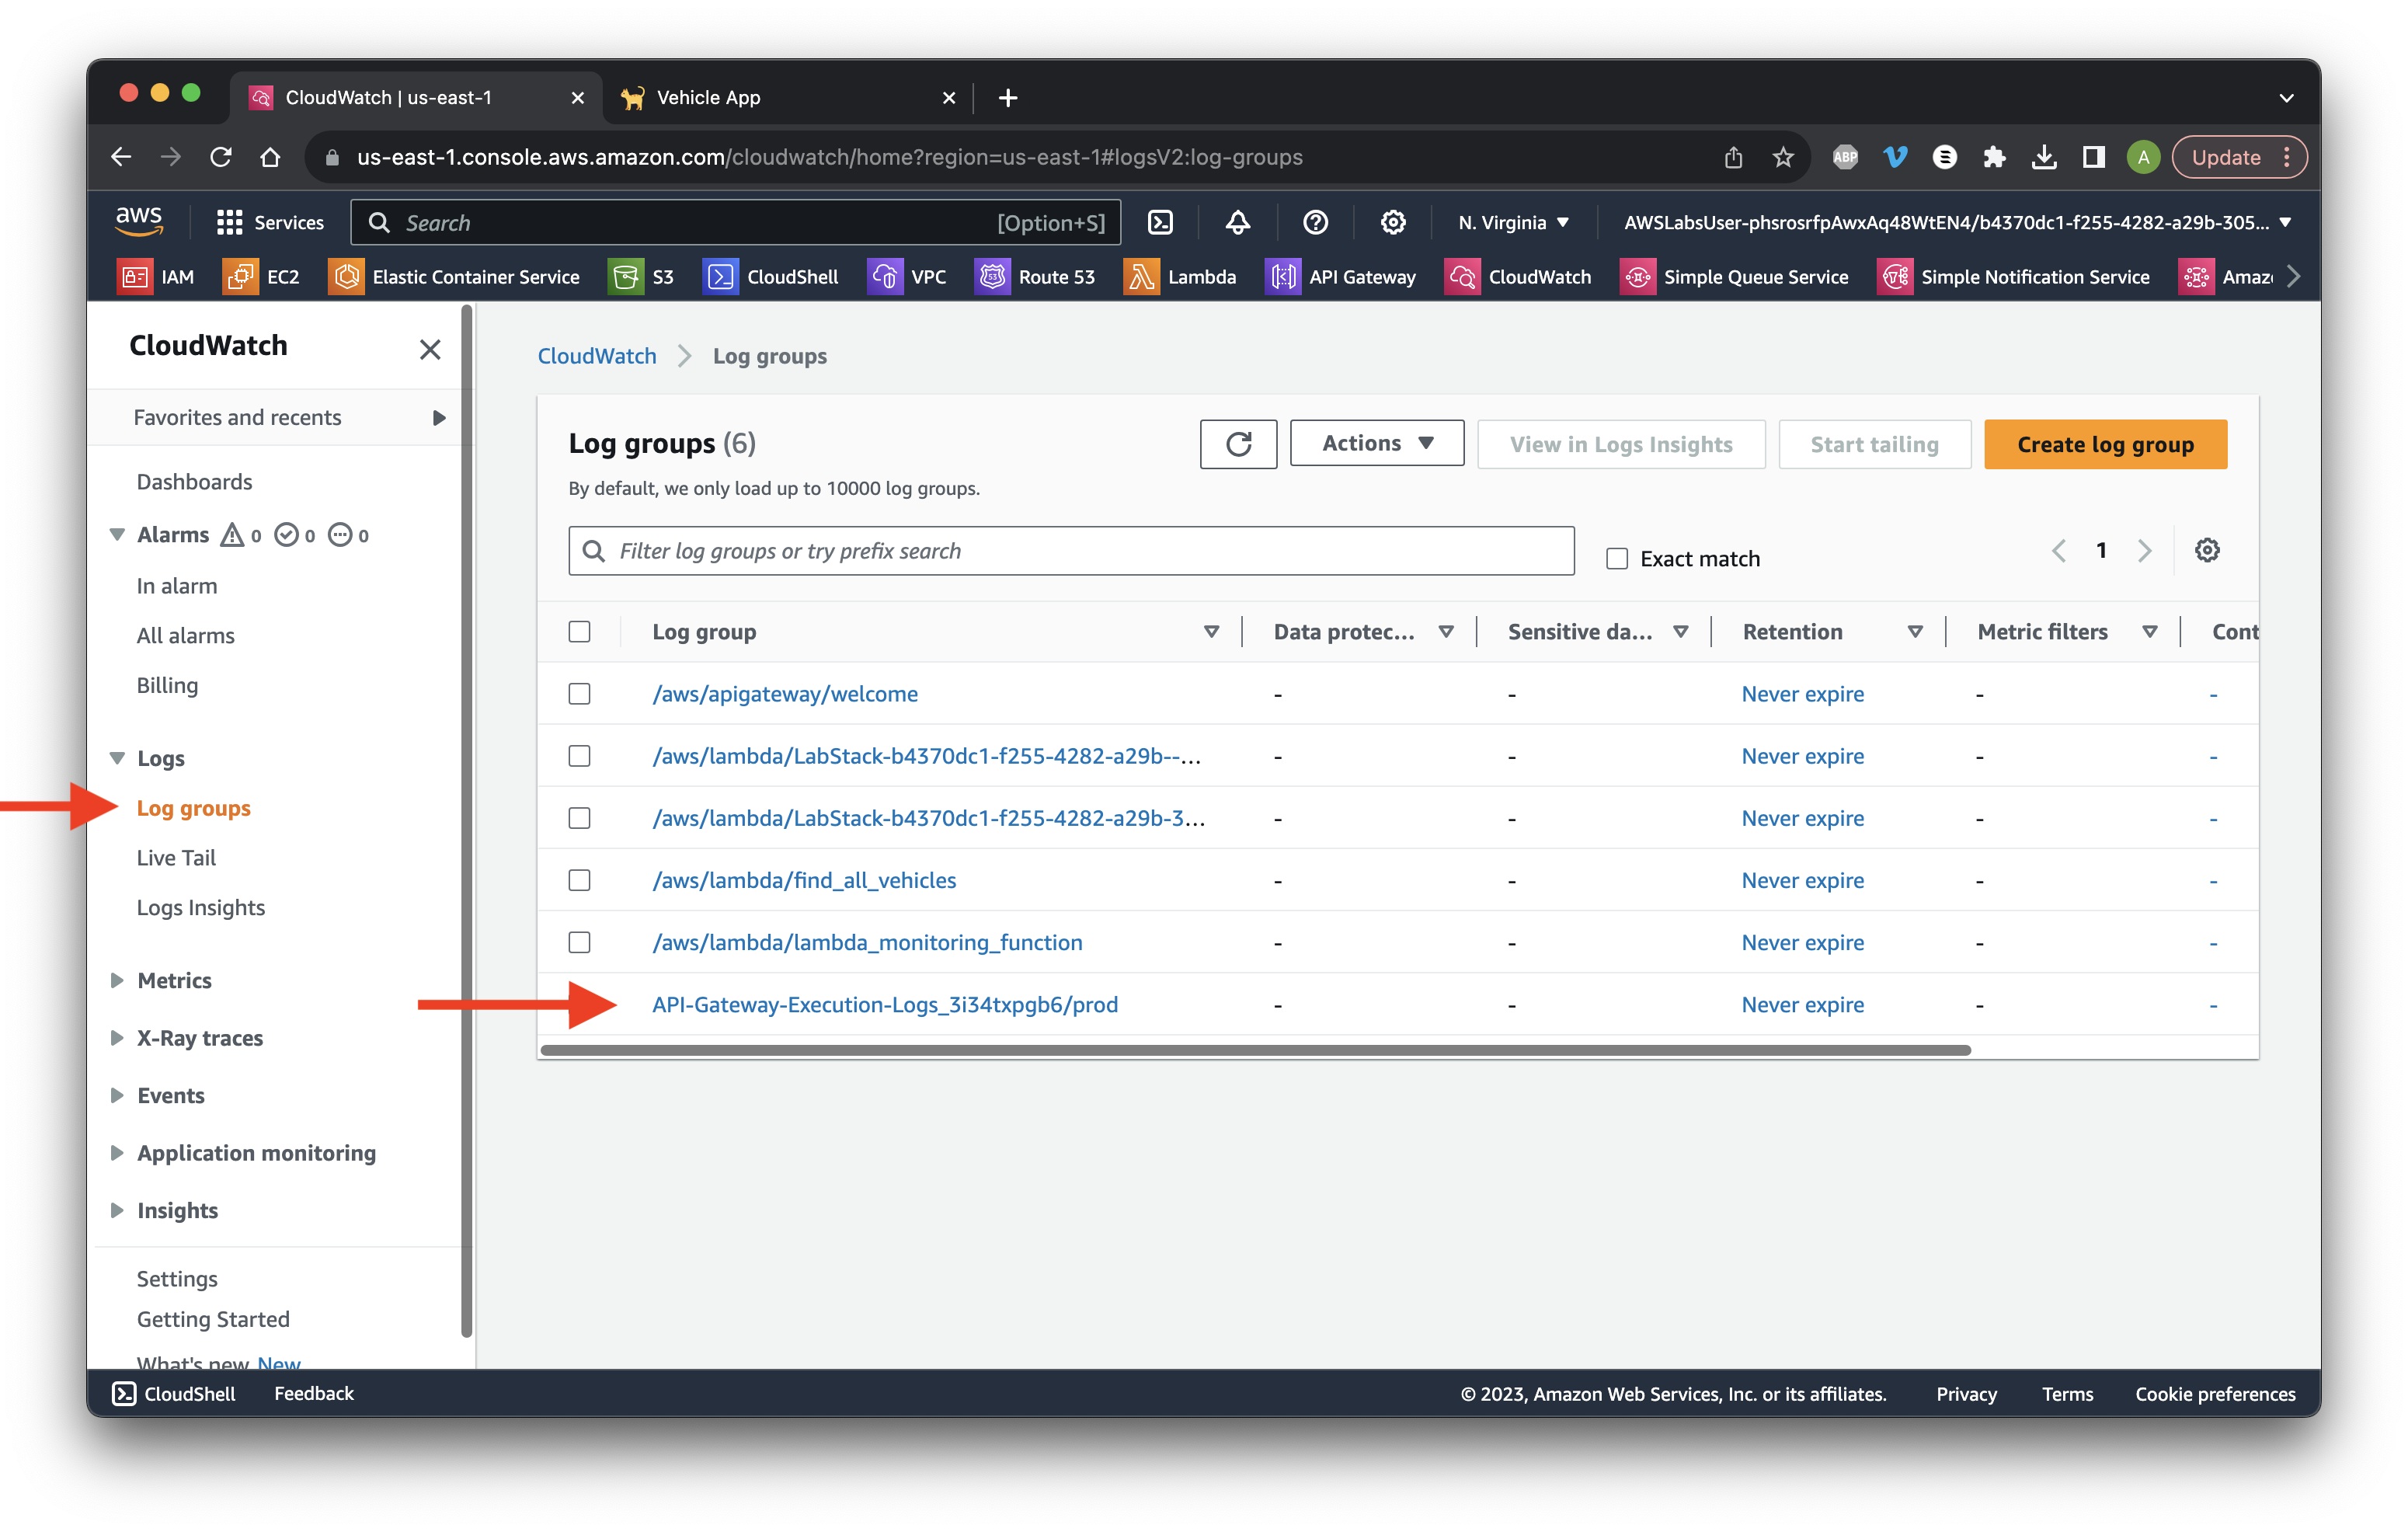Check the LabStack a29b-3 log group row
This screenshot has width=2408, height=1532.
[579, 818]
